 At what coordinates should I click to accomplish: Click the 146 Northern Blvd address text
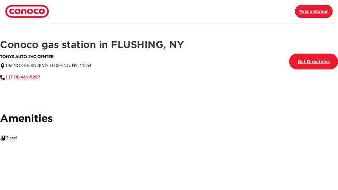click(x=48, y=66)
